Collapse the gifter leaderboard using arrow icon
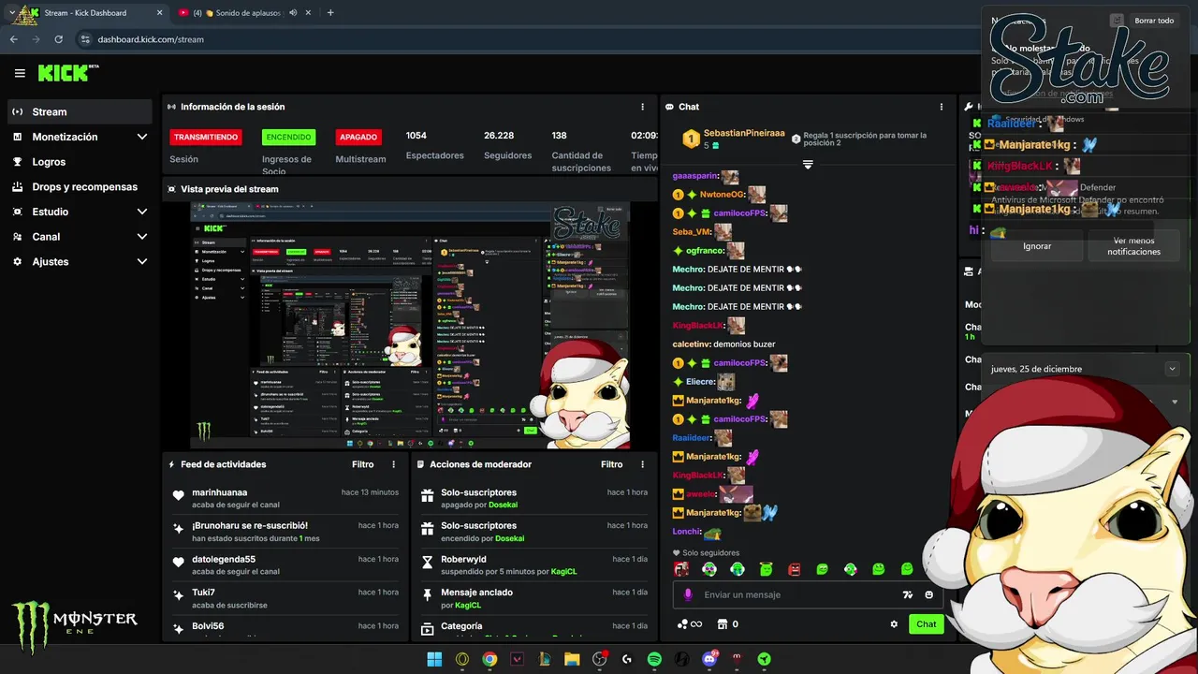 point(808,165)
